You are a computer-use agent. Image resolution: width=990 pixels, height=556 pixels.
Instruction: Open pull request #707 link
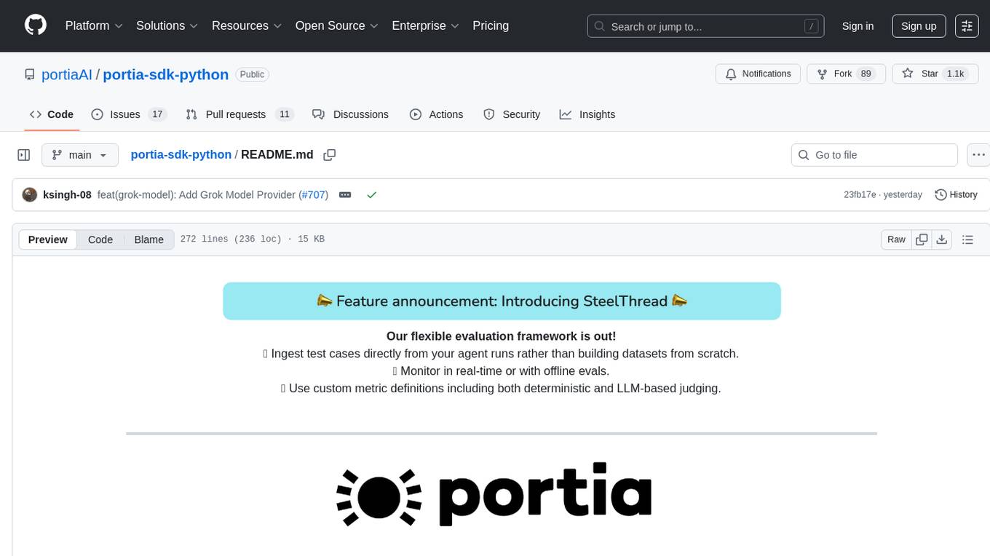pyautogui.click(x=314, y=194)
